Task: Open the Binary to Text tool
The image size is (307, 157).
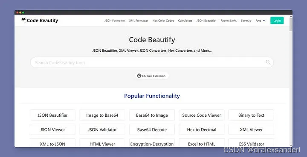Action: (x=251, y=115)
